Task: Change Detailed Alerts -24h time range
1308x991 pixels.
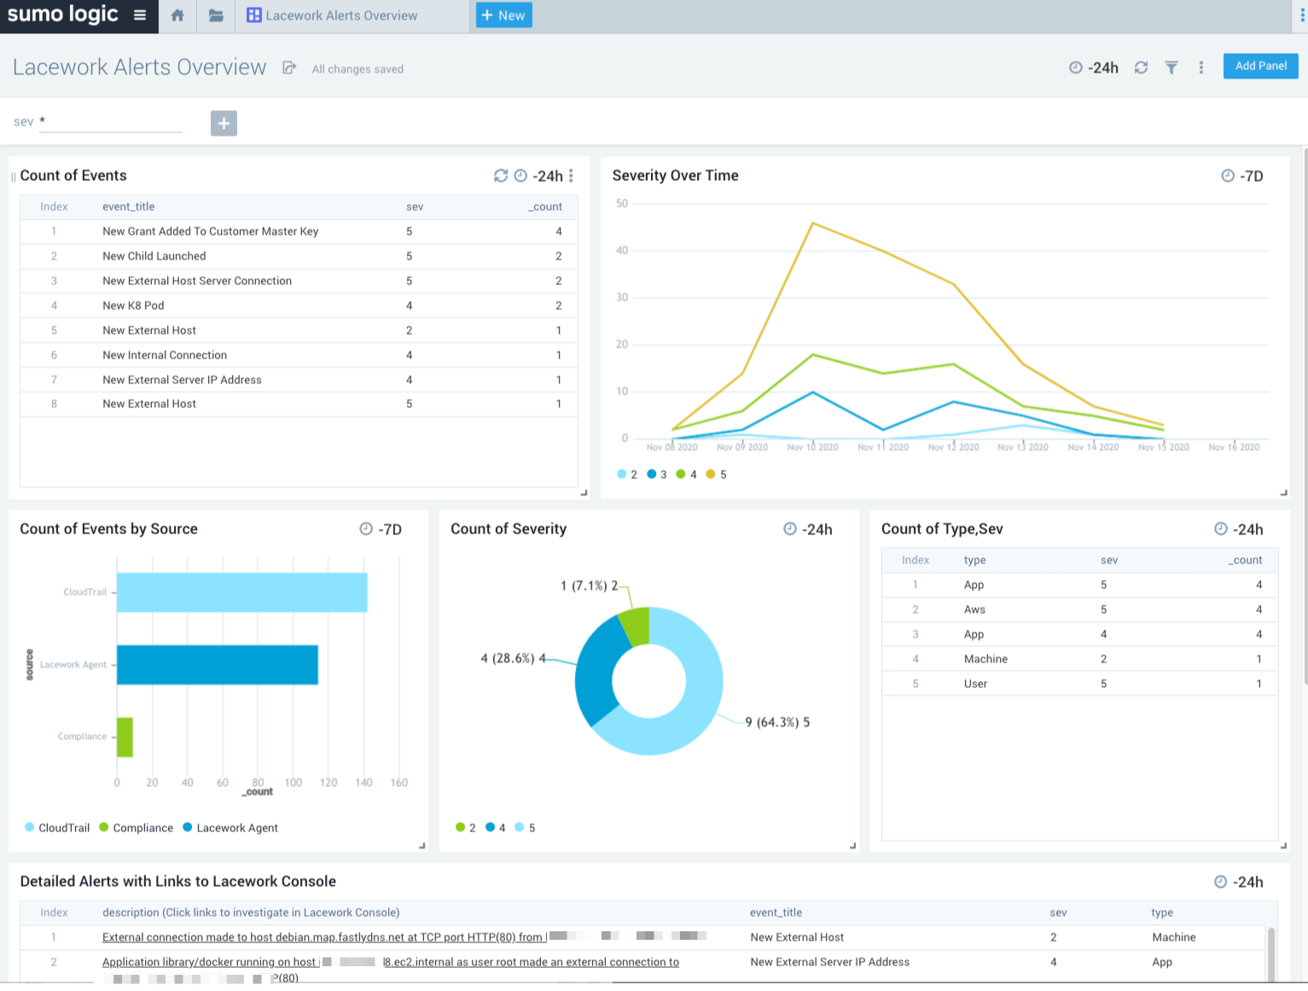Action: 1239,882
